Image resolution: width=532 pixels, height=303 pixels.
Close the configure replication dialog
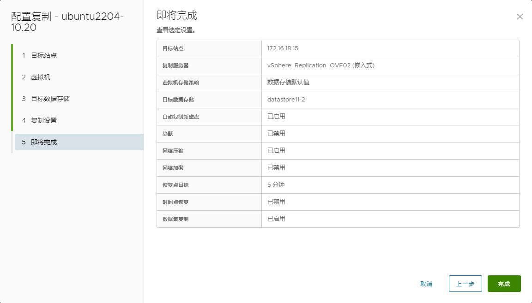pyautogui.click(x=520, y=17)
